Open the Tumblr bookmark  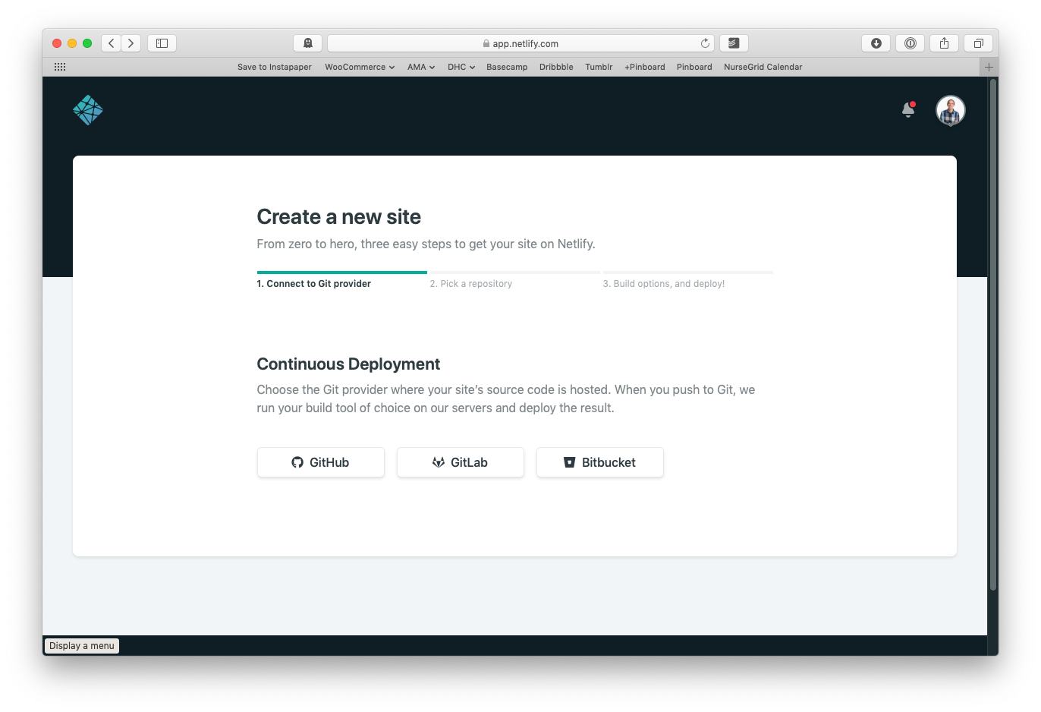tap(599, 67)
